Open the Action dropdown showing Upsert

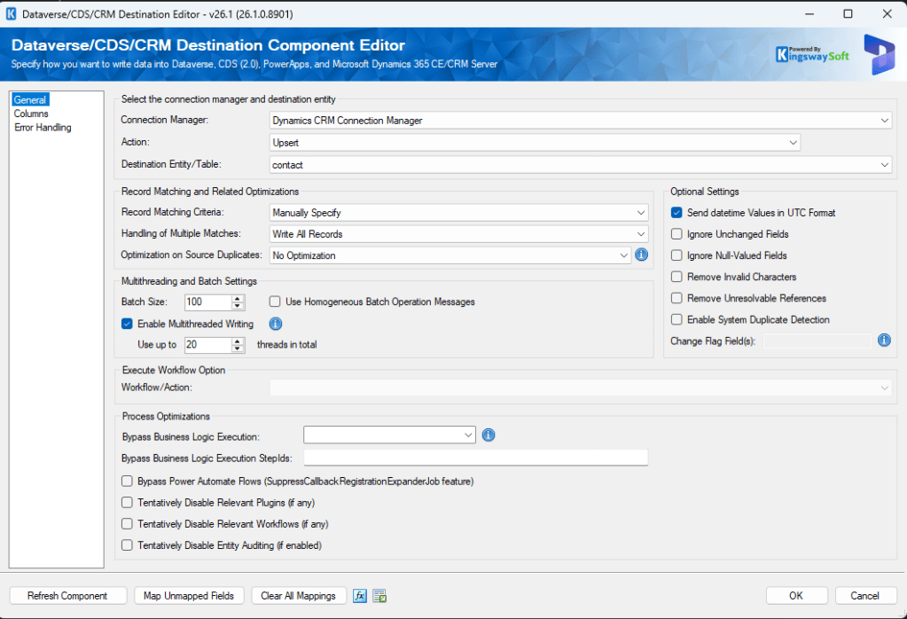click(x=535, y=142)
